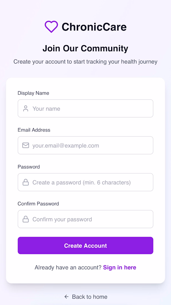Click the purple heart logo icon
The height and width of the screenshot is (305, 171).
[51, 27]
